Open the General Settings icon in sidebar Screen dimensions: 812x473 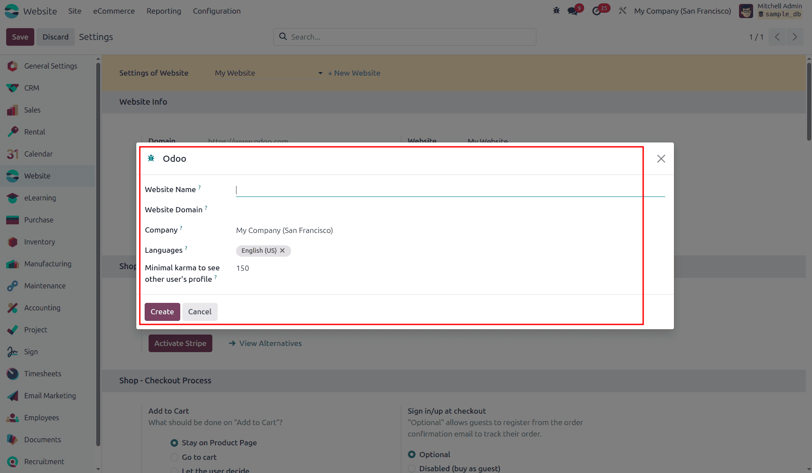click(12, 66)
